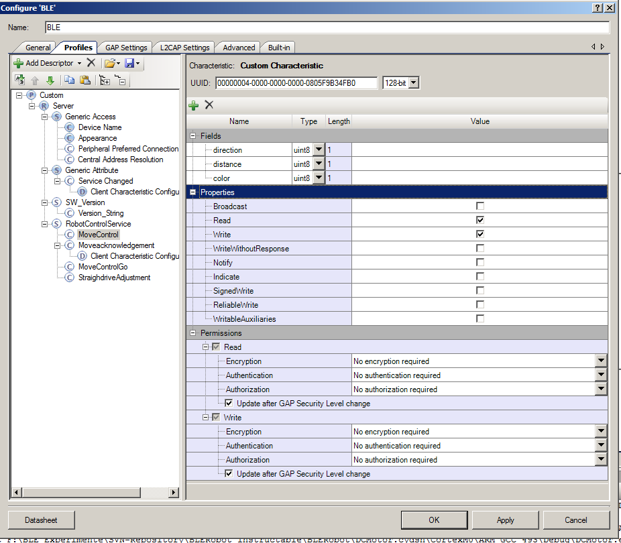Image resolution: width=621 pixels, height=543 pixels.
Task: Click the UUID input field
Action: tap(296, 82)
